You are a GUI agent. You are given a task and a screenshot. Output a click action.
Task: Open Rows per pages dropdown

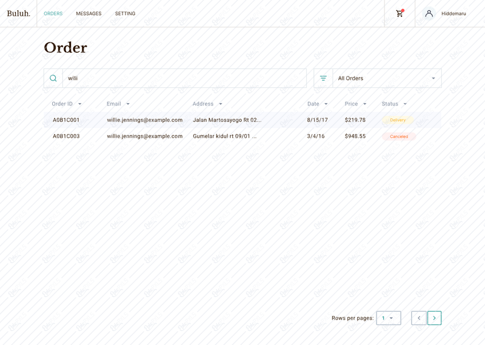tap(389, 318)
